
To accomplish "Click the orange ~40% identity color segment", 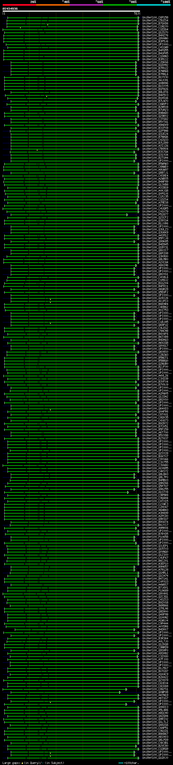I will [x=53, y=5].
